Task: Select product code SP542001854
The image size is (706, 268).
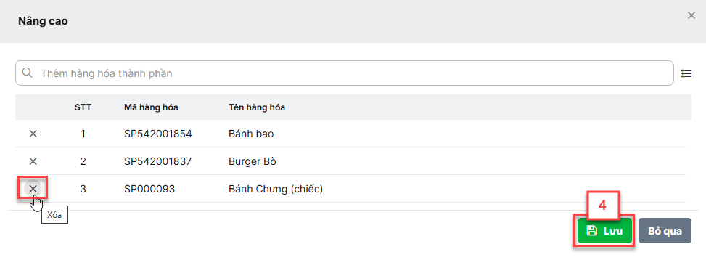Action: 158,134
